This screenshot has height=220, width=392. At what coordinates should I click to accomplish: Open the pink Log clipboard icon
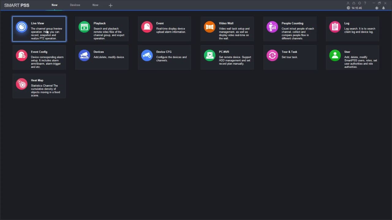pyautogui.click(x=335, y=27)
